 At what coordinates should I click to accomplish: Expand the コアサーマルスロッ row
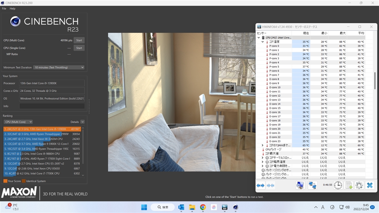click(262, 158)
